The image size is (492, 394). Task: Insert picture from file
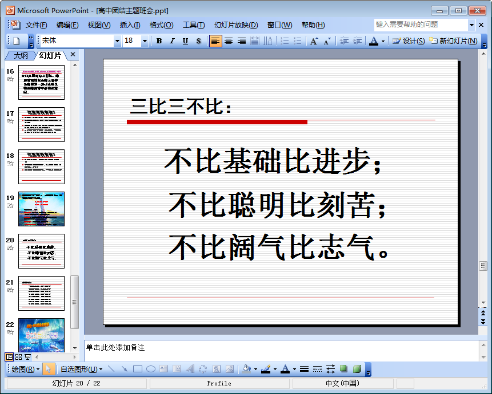[230, 369]
